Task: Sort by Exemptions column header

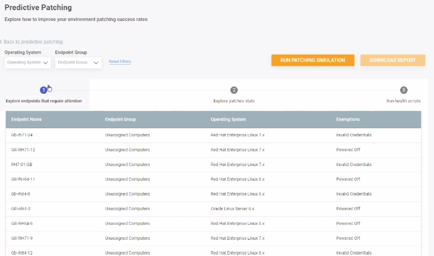Action: coord(348,119)
